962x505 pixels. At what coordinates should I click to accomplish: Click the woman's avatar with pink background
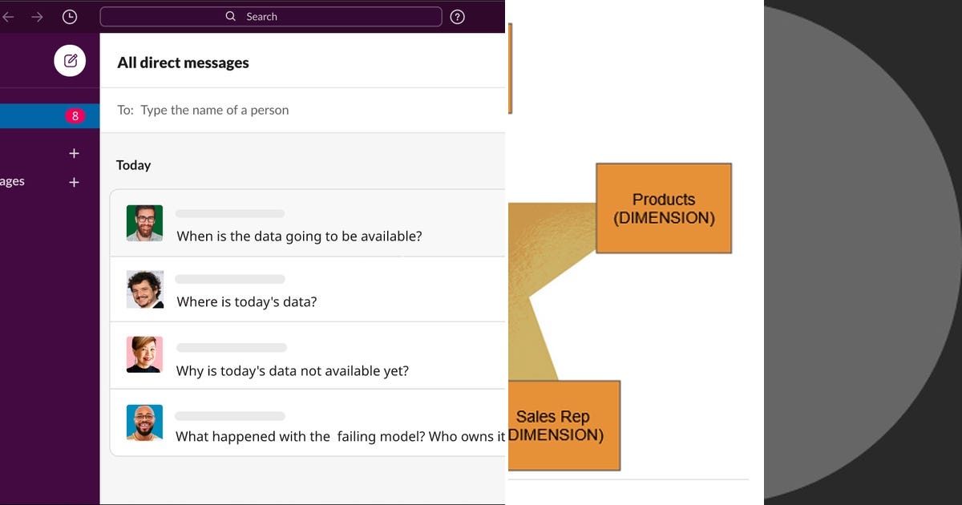click(144, 354)
